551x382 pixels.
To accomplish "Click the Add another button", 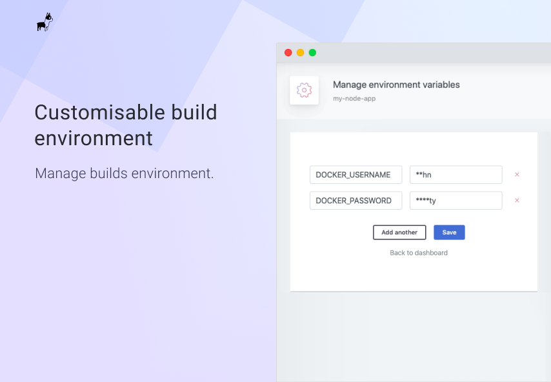I will [x=399, y=232].
